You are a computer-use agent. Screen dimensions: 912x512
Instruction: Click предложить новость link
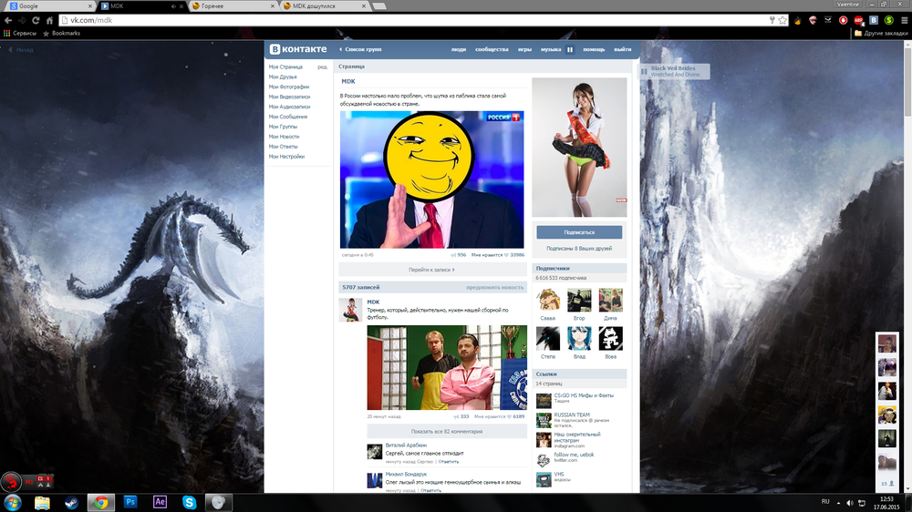[494, 287]
